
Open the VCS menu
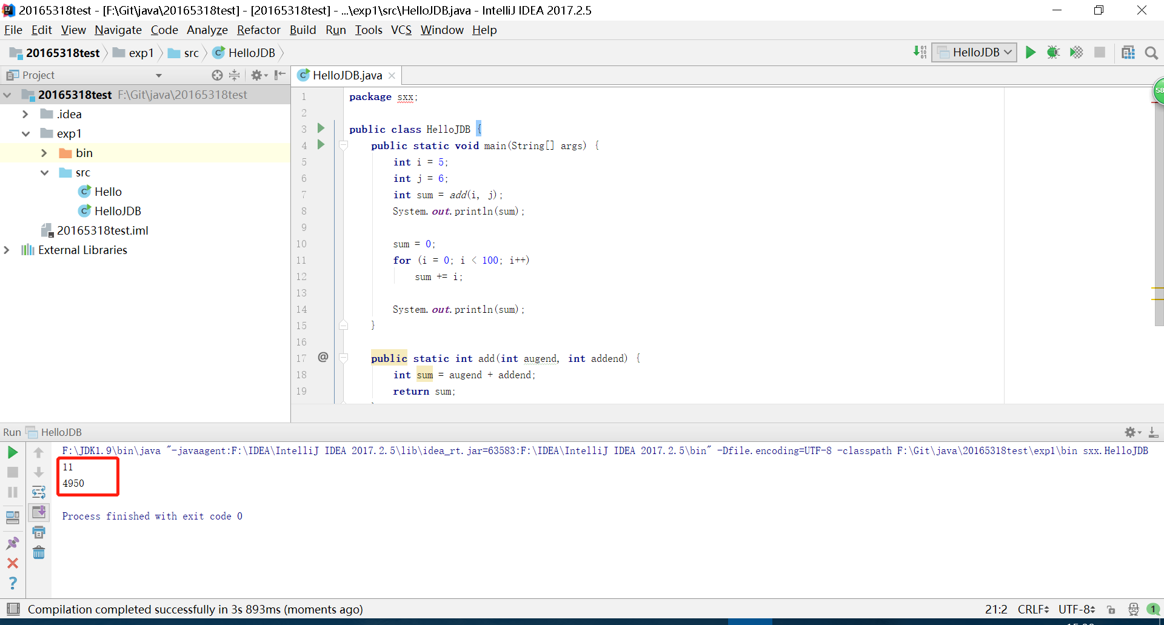click(x=401, y=30)
